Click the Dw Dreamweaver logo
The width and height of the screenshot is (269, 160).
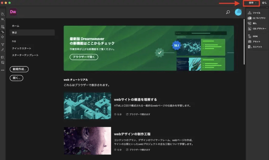pos(13,12)
